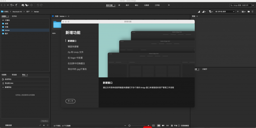
Task: Switch to the 输出 workspace
Action: coord(136,5)
